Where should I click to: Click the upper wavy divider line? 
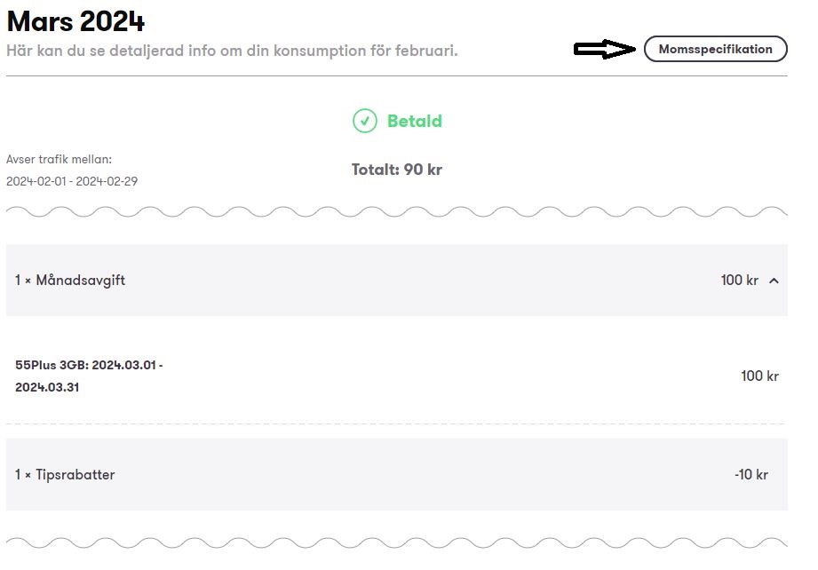coord(396,211)
